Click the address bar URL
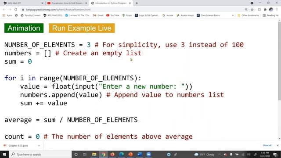This screenshot has height=158, width=281. (x=58, y=10)
